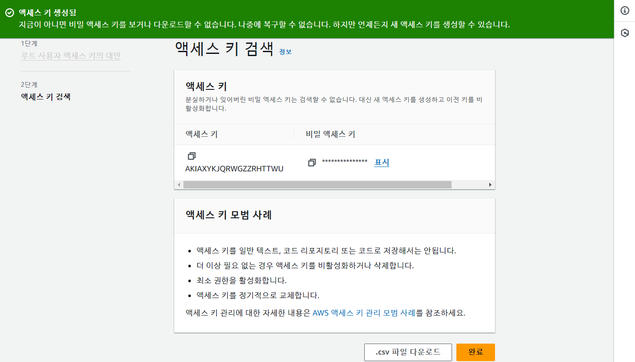The height and width of the screenshot is (362, 635).
Task: Click the horizontal scrollbar thumb in key table
Action: tap(317, 185)
